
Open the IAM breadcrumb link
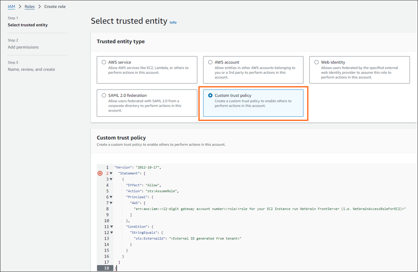click(x=11, y=7)
